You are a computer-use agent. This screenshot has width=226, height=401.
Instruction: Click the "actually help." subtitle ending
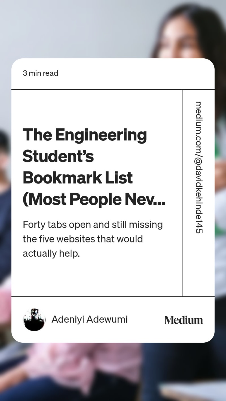(51, 254)
